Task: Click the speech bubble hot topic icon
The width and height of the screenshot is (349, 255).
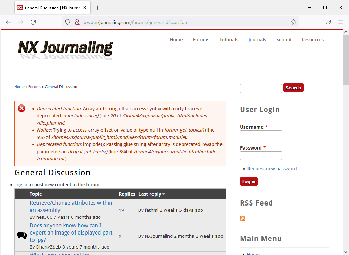Action: click(22, 235)
